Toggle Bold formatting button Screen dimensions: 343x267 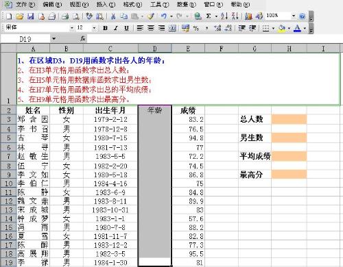105,28
